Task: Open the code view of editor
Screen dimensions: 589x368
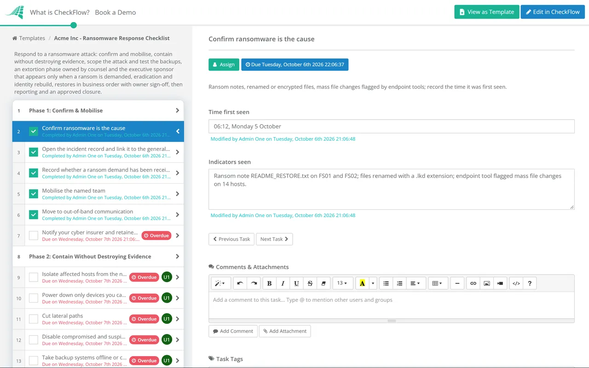Action: [516, 283]
